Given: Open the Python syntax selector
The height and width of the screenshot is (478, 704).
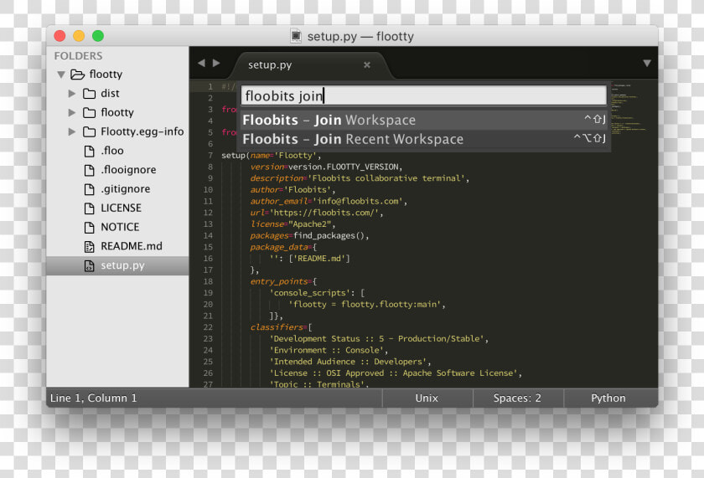Looking at the screenshot, I should 608,398.
